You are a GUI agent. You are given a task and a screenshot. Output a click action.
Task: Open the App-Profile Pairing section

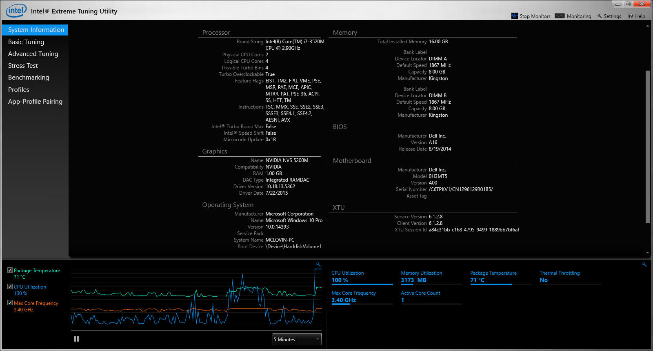(35, 102)
